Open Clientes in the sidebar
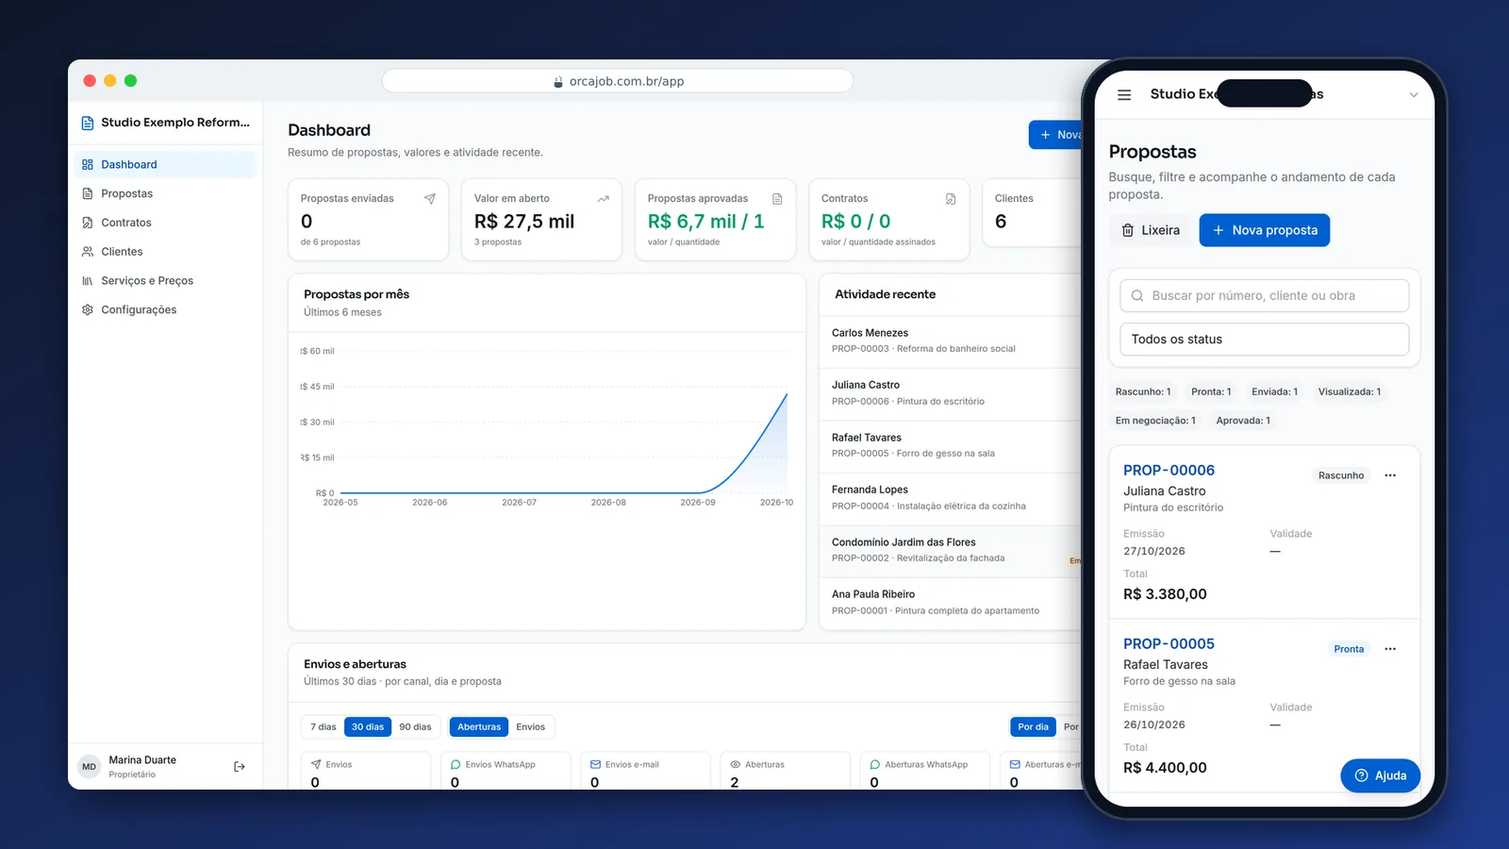 pos(165,252)
